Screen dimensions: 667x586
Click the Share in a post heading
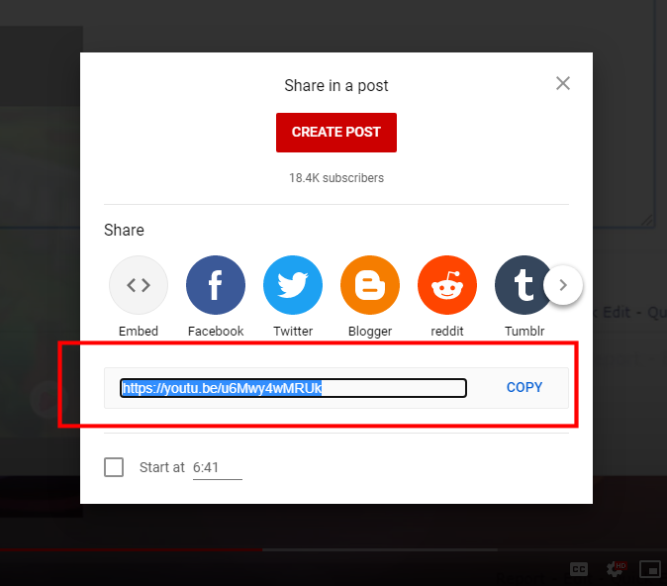(x=336, y=85)
